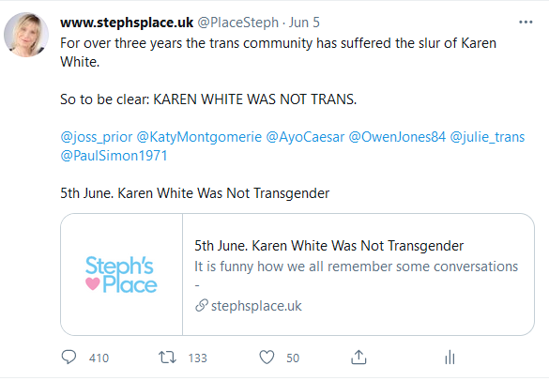Click the 410 replies count

pos(99,358)
